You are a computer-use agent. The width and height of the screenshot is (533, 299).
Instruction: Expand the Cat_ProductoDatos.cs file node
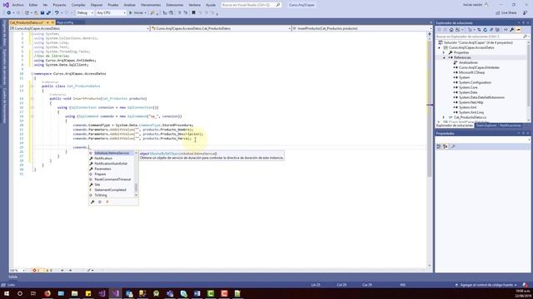[x=444, y=117]
